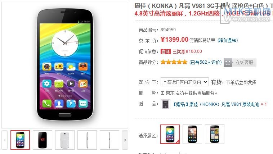Open the 已有582人评价 reviews link
273x154 pixels.
click(205, 62)
